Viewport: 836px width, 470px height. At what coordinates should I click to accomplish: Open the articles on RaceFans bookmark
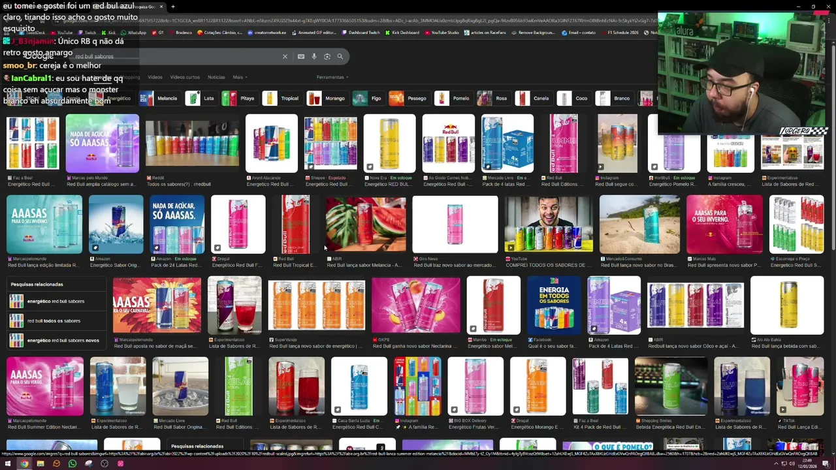[x=486, y=33]
